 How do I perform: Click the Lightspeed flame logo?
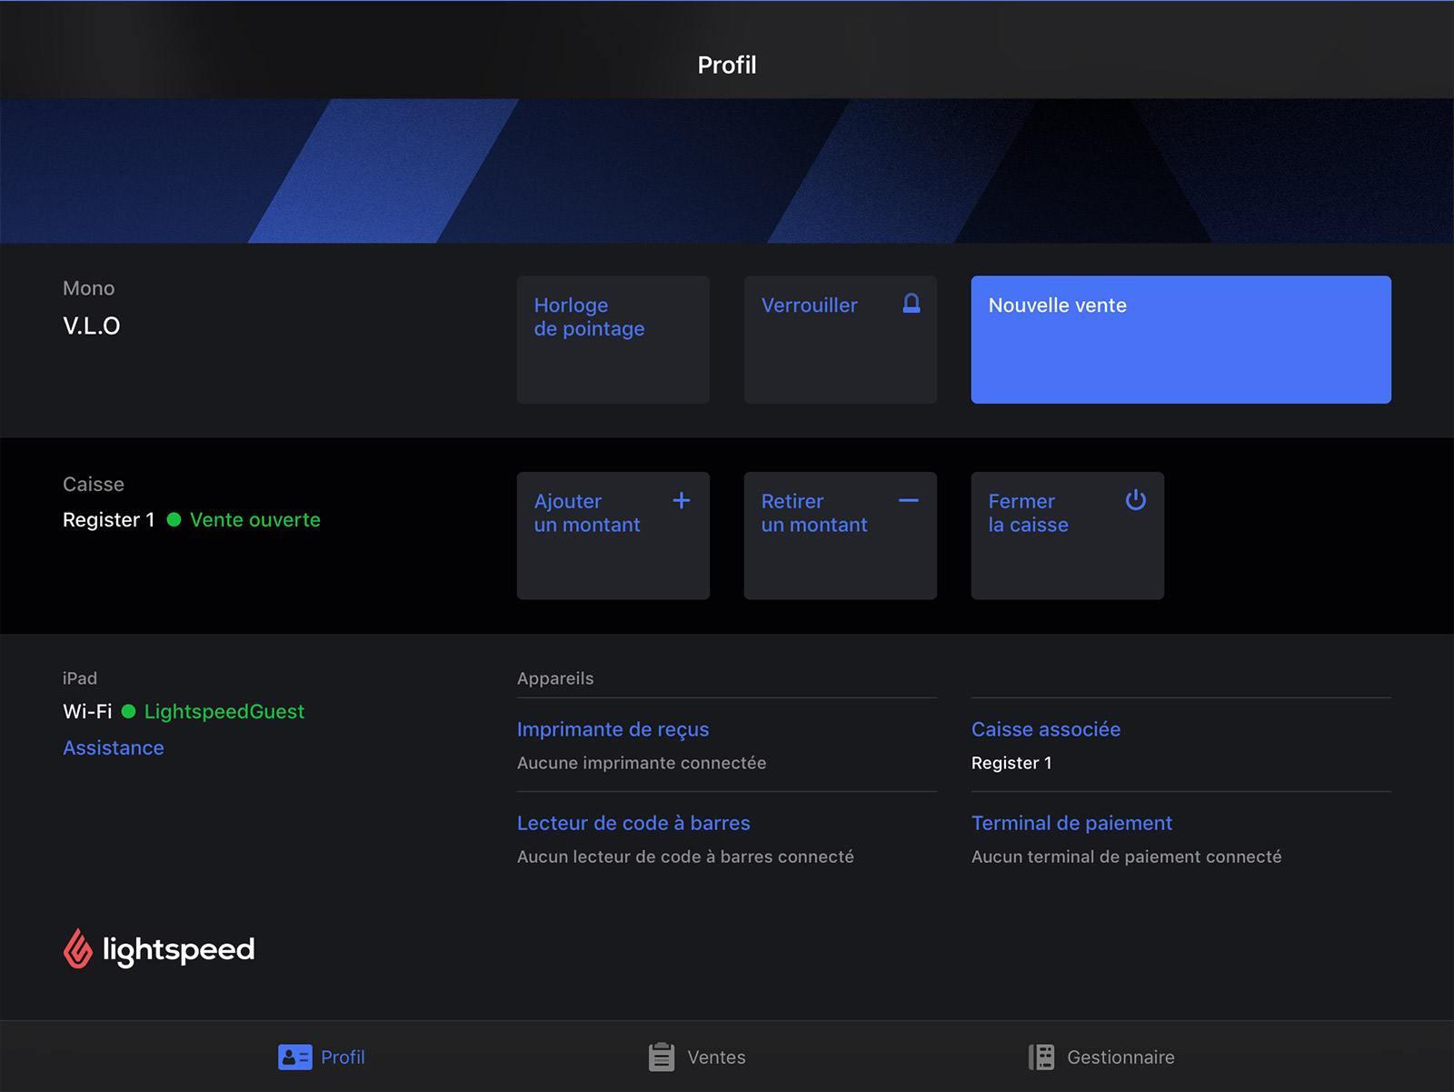tap(78, 949)
